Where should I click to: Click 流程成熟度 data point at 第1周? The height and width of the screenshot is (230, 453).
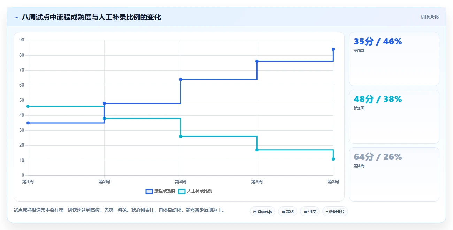(28, 123)
